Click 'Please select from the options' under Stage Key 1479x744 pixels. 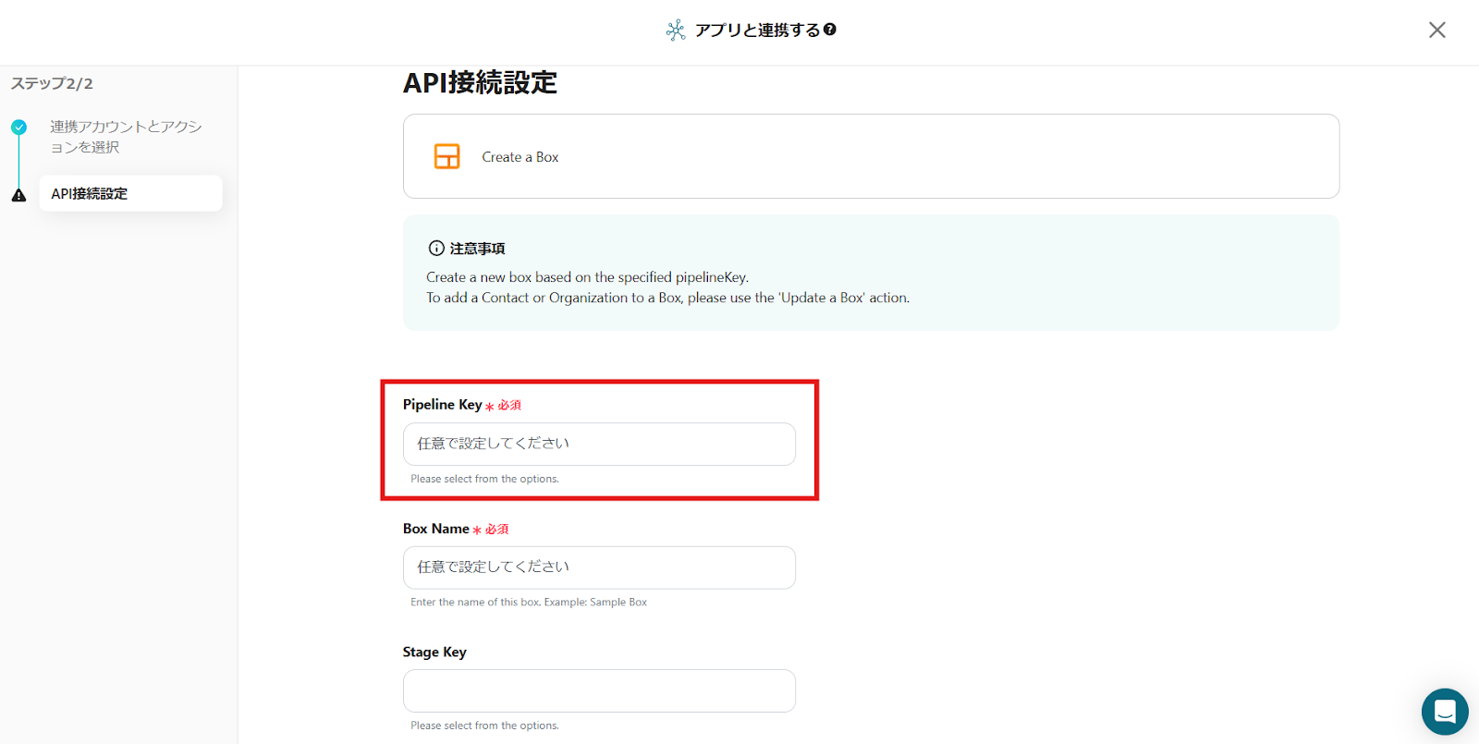tap(484, 726)
